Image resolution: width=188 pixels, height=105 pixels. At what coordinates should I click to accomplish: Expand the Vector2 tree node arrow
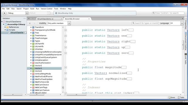point(31,66)
